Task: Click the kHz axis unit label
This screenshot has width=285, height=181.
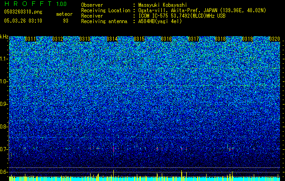Action: click(4, 37)
